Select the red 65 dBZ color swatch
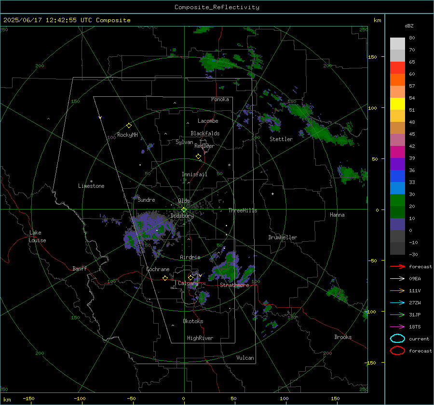 397,68
